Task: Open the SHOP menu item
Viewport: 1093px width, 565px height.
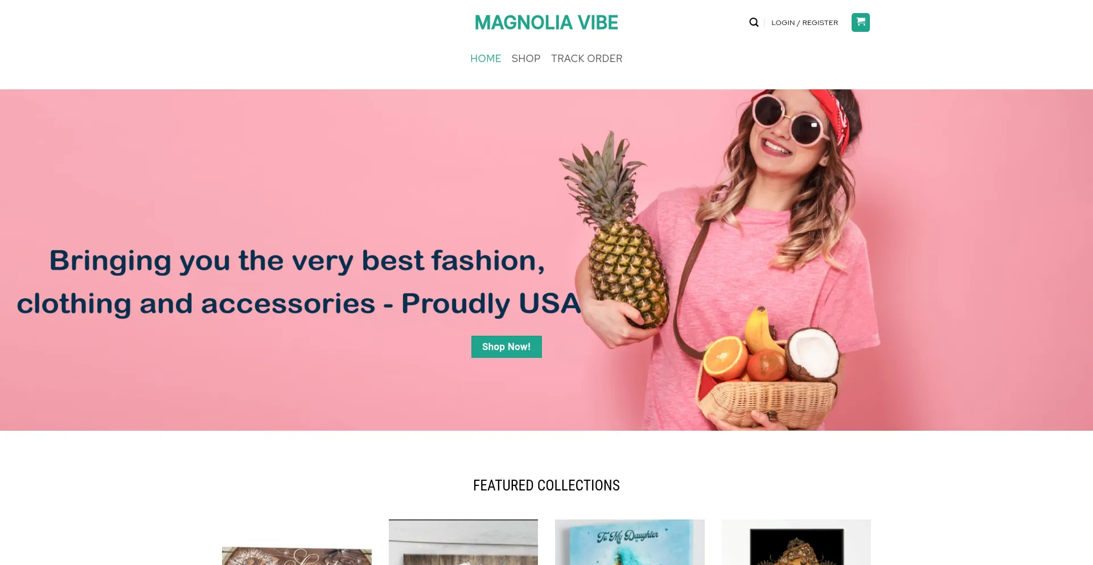Action: (x=526, y=59)
